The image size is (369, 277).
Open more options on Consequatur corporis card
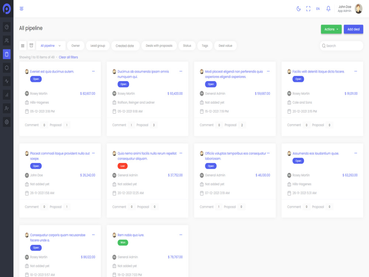(93, 235)
